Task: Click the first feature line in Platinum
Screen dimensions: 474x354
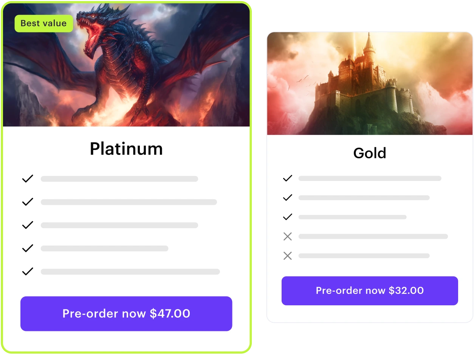Action: point(119,179)
